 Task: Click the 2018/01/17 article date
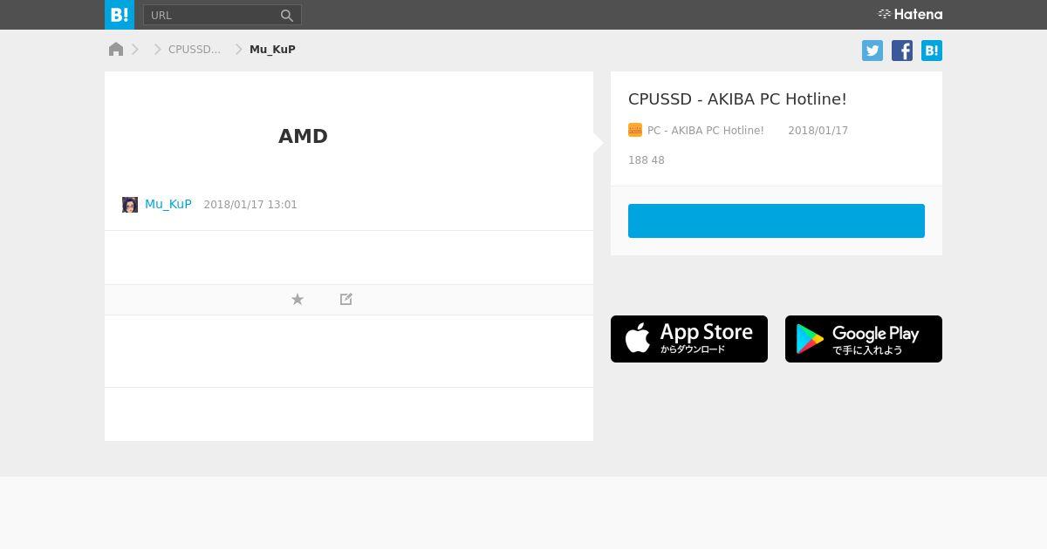tap(818, 131)
